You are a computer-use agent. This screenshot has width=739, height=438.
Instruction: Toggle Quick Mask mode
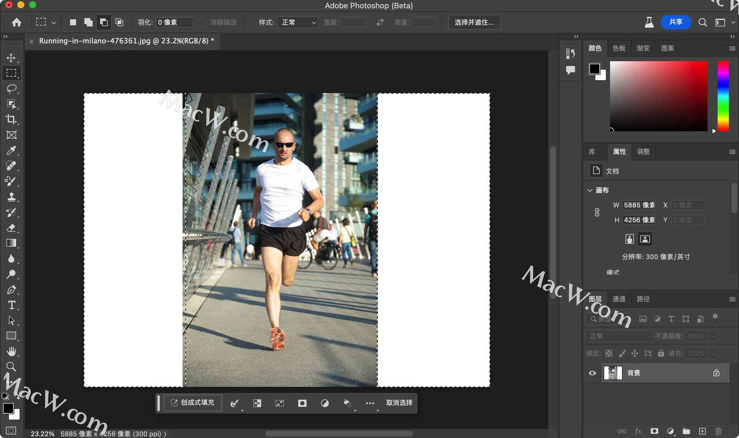point(11,431)
